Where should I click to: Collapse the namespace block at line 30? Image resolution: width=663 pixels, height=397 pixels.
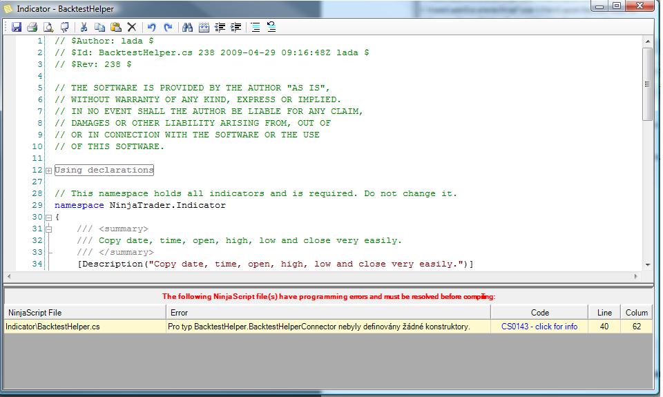click(48, 217)
